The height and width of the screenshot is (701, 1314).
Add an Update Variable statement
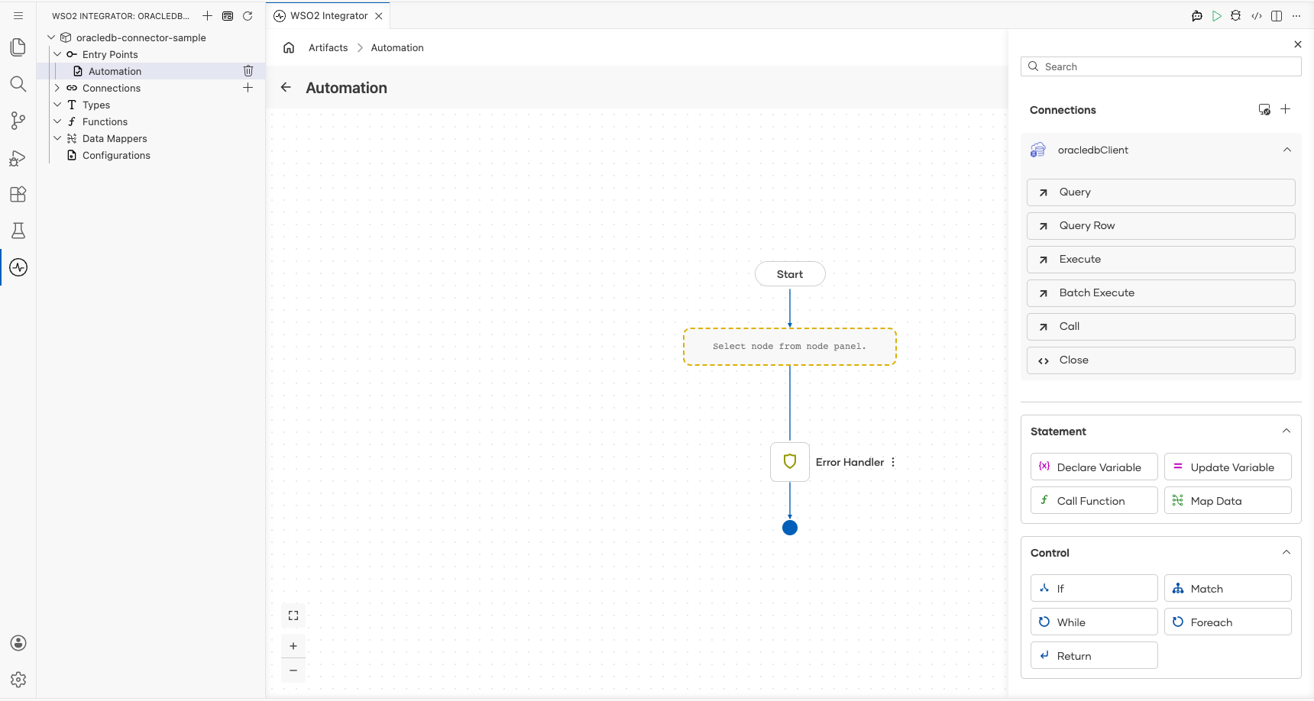[x=1228, y=467]
